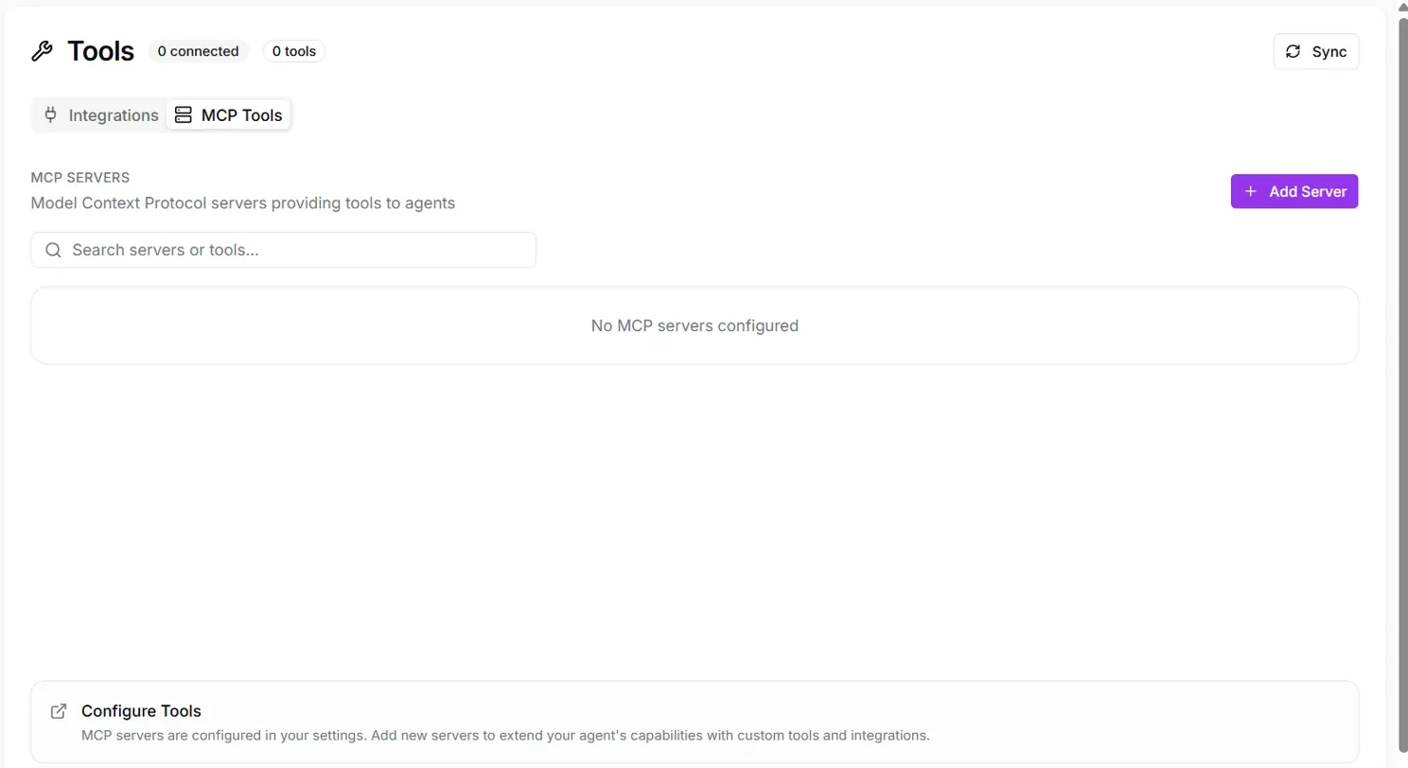The height and width of the screenshot is (768, 1408).
Task: Click the magnifying glass search icon
Action: pyautogui.click(x=54, y=250)
